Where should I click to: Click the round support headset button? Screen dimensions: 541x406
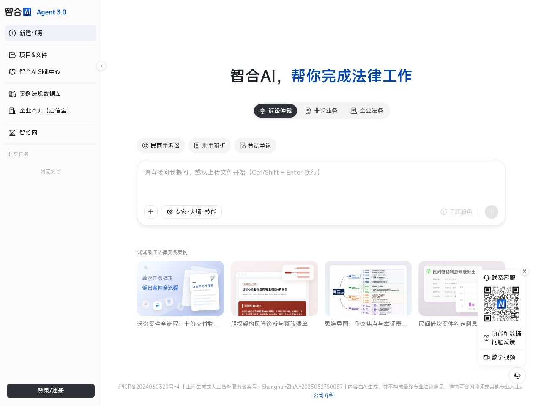tap(517, 376)
